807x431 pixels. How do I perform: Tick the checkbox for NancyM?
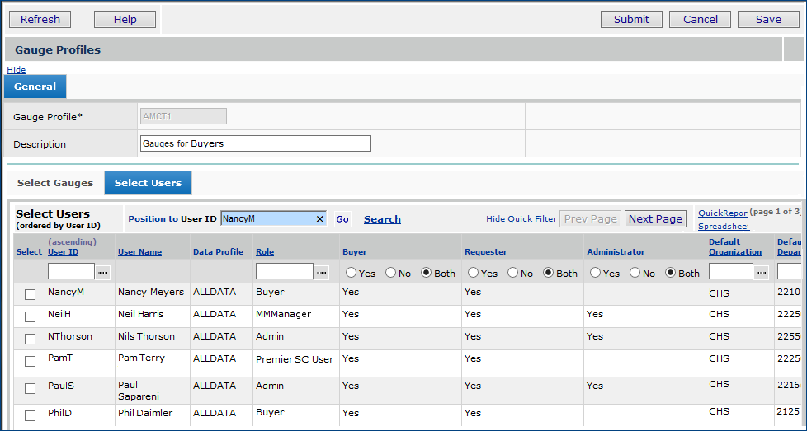[31, 294]
